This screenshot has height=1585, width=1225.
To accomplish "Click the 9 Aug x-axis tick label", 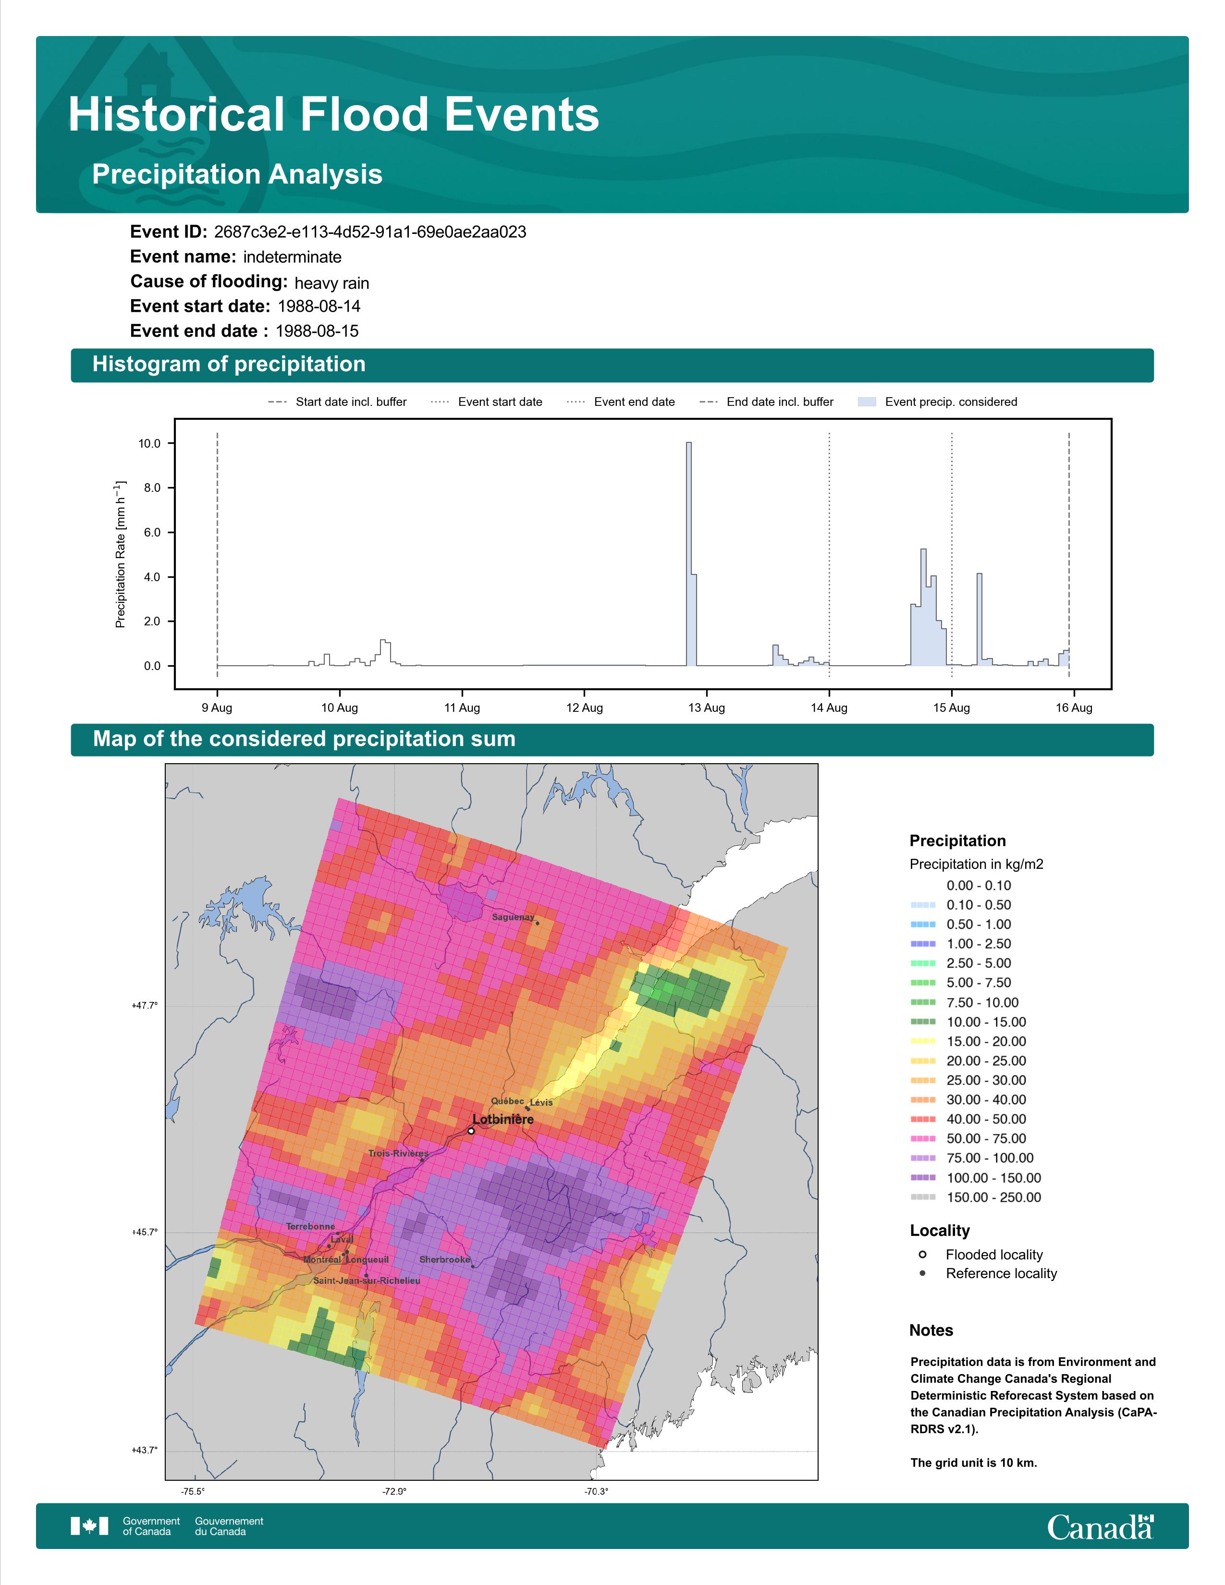I will [217, 707].
